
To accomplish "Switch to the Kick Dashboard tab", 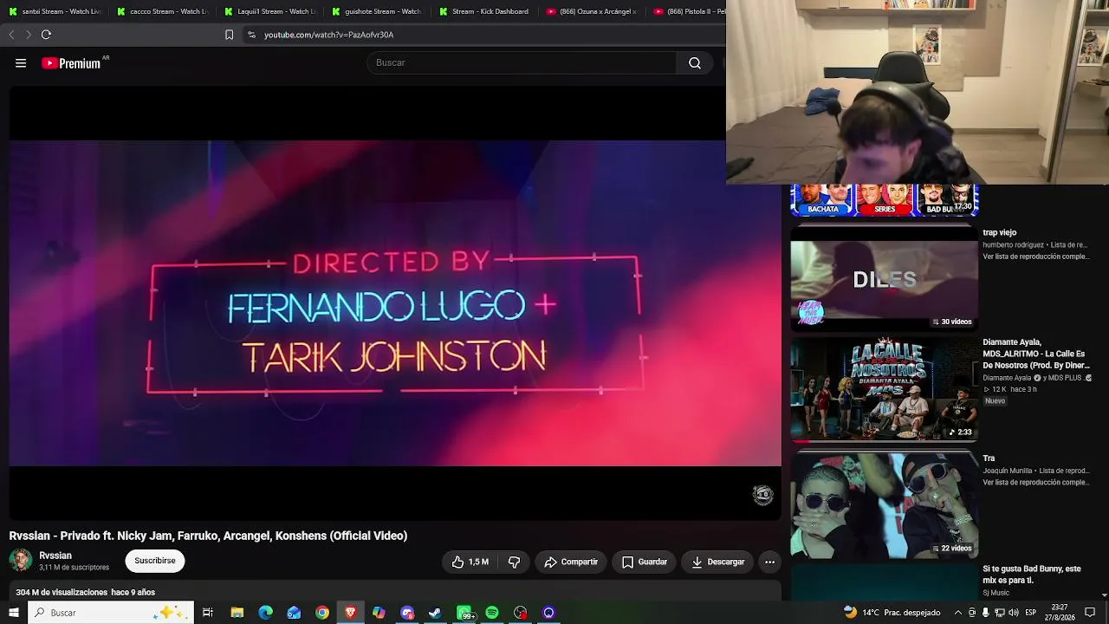I will click(485, 11).
